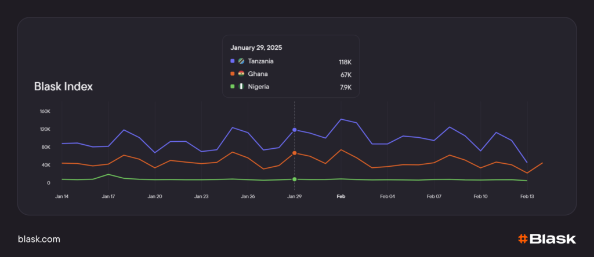
Task: Select the purple Tanzania data point marker
Action: 295,130
